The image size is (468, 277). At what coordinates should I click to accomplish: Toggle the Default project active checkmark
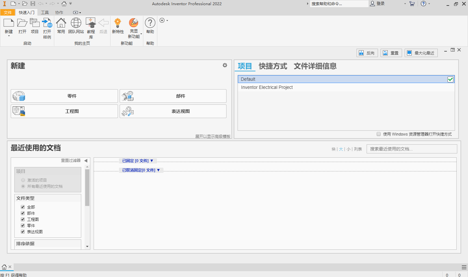point(450,79)
